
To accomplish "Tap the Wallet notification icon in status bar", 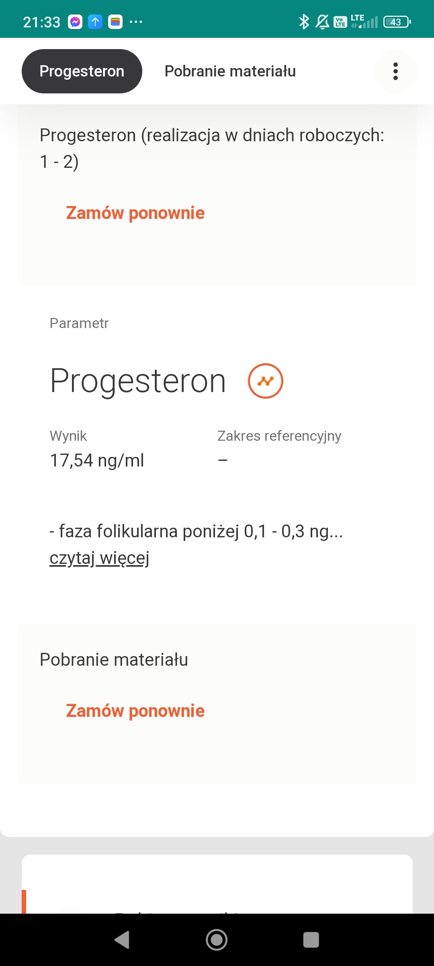I will coord(115,22).
